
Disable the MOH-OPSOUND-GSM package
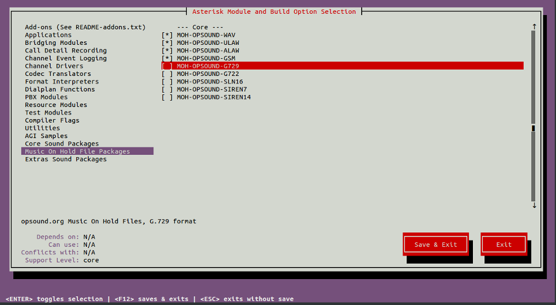pos(167,58)
